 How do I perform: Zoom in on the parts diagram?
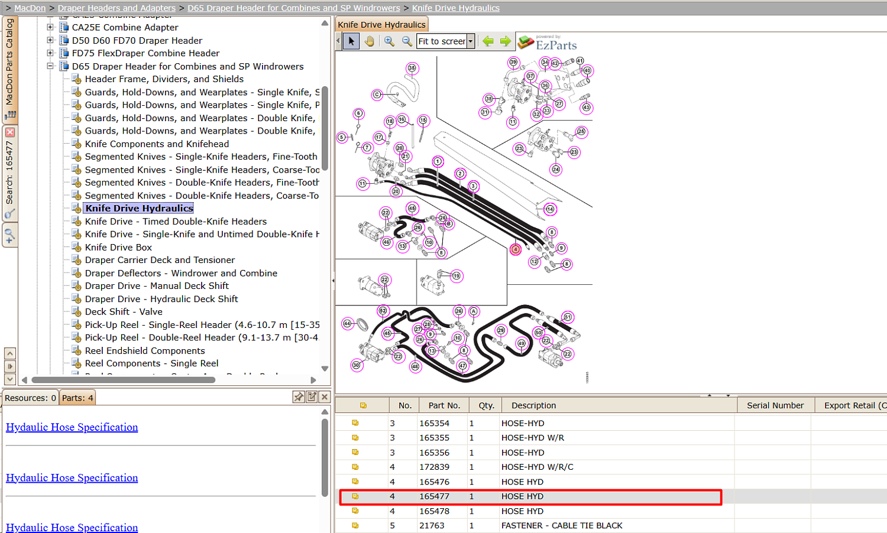(x=389, y=41)
